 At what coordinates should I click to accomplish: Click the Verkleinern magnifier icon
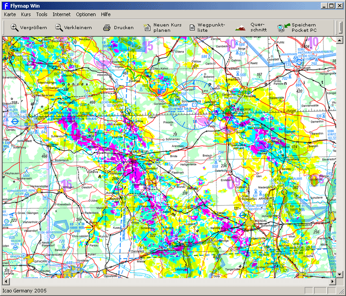(59, 27)
